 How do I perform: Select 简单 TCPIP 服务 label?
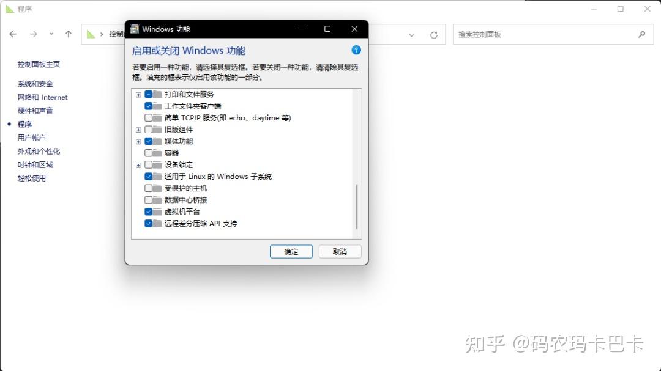228,118
